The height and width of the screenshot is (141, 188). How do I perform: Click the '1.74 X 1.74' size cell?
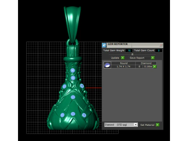click(123, 67)
